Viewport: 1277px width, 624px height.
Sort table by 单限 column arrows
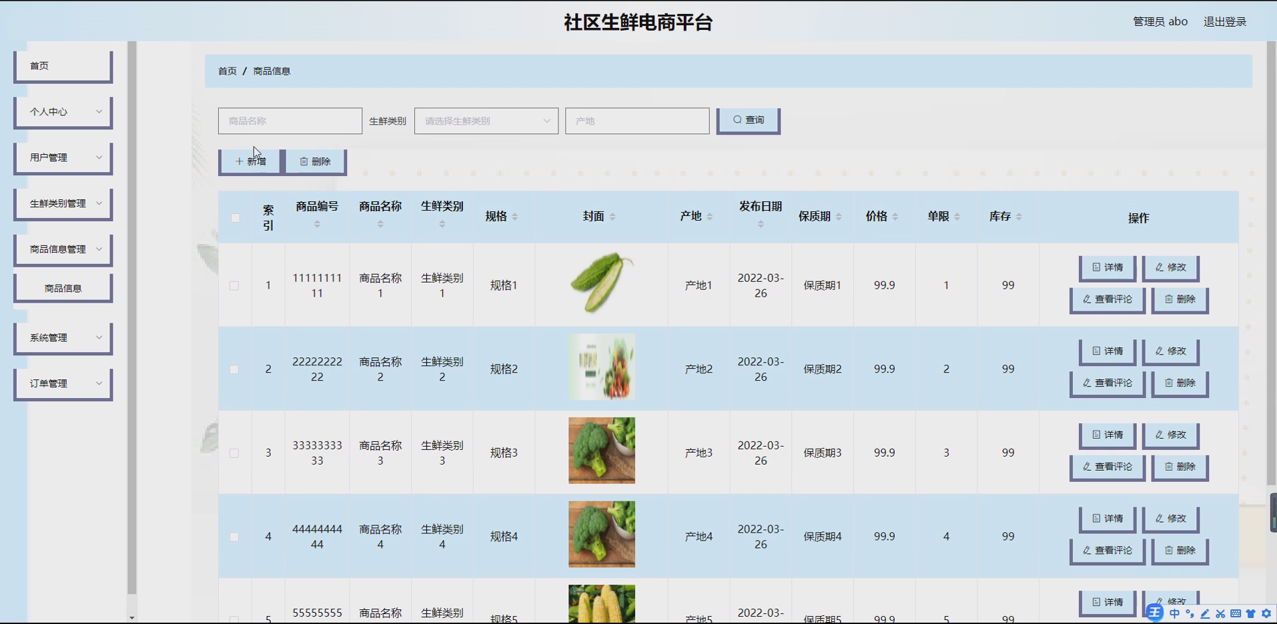click(x=957, y=217)
